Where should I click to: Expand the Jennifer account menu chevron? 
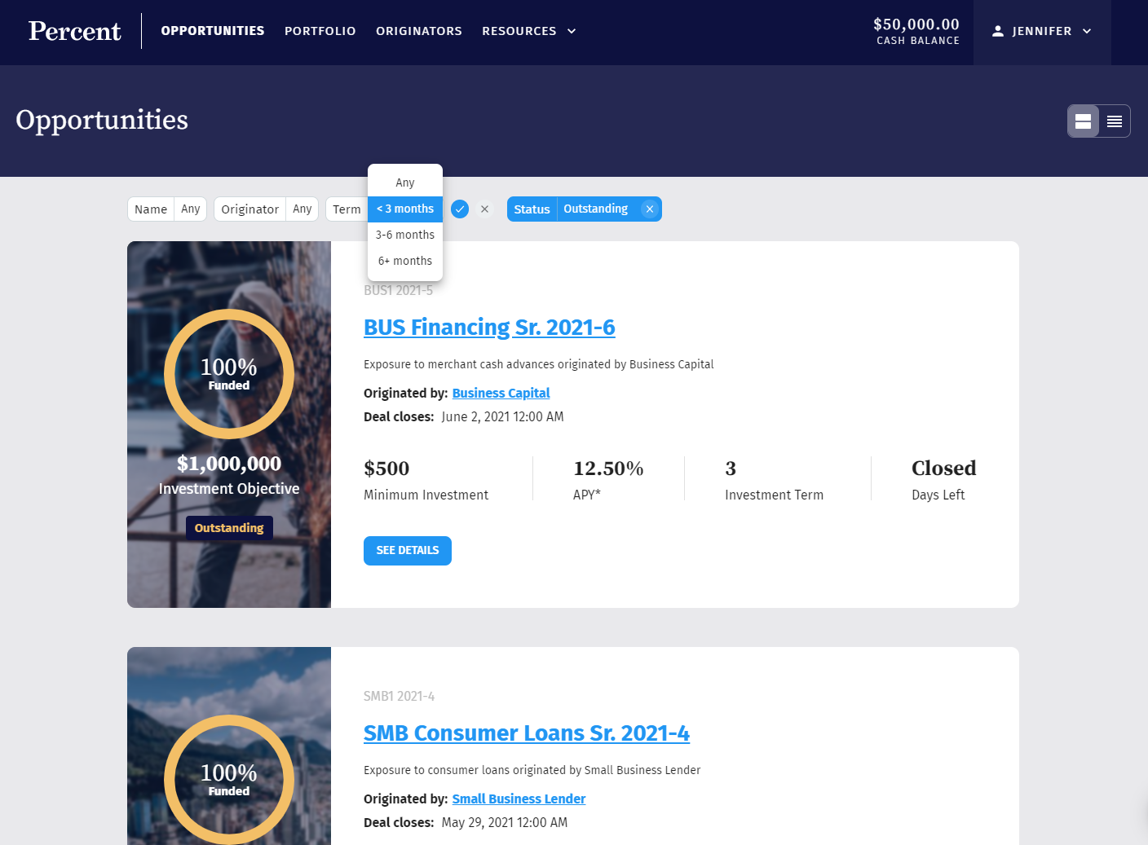1087,31
